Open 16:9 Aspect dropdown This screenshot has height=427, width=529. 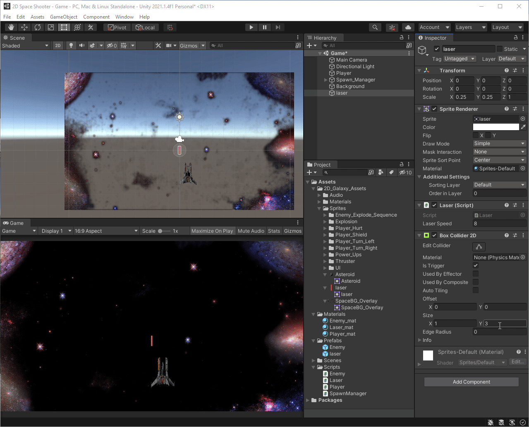click(x=106, y=231)
